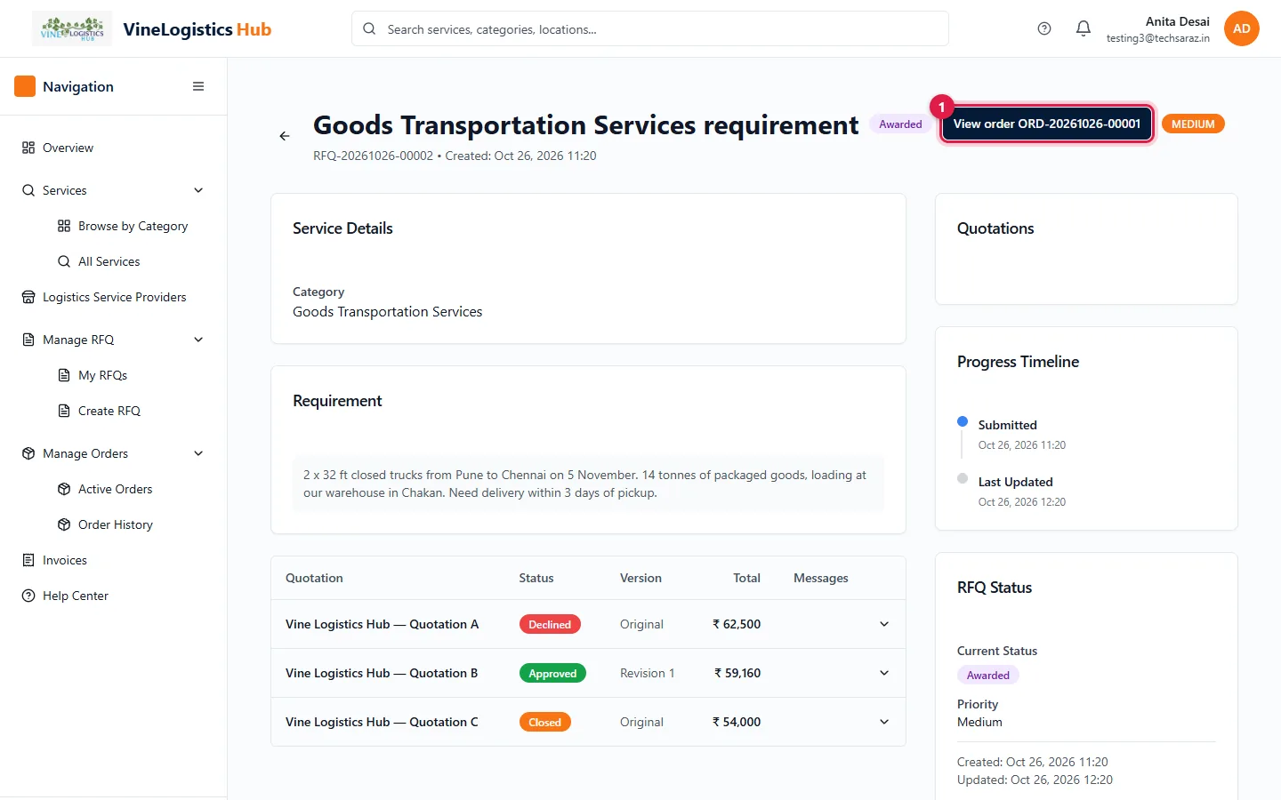This screenshot has width=1281, height=800.
Task: Click the Last Updated timeline marker dot
Action: 963,478
